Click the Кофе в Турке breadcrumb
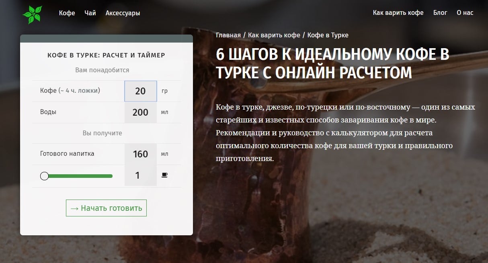 click(328, 35)
